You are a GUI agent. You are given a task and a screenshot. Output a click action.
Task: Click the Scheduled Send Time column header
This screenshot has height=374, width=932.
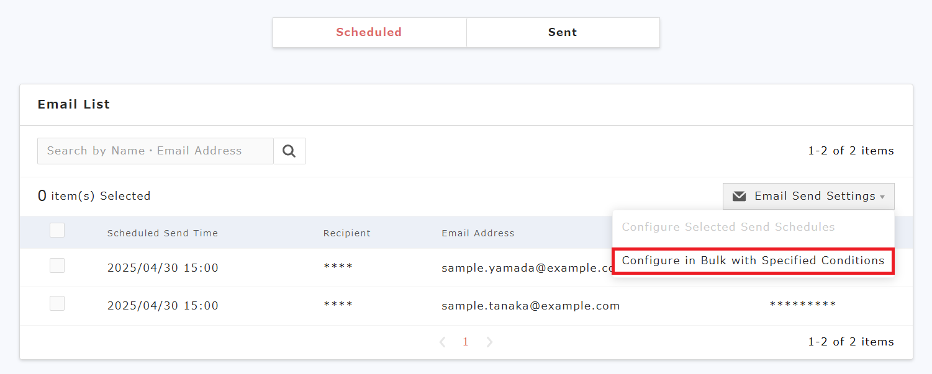(x=163, y=233)
